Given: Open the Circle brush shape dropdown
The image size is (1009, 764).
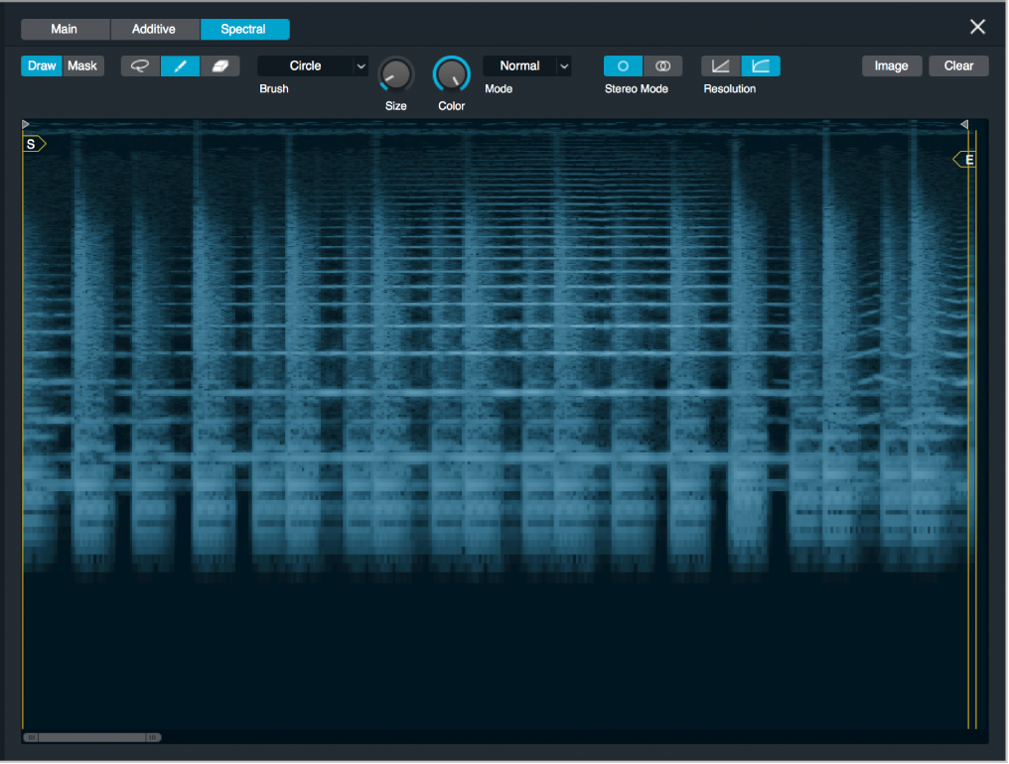Looking at the screenshot, I should coord(312,65).
